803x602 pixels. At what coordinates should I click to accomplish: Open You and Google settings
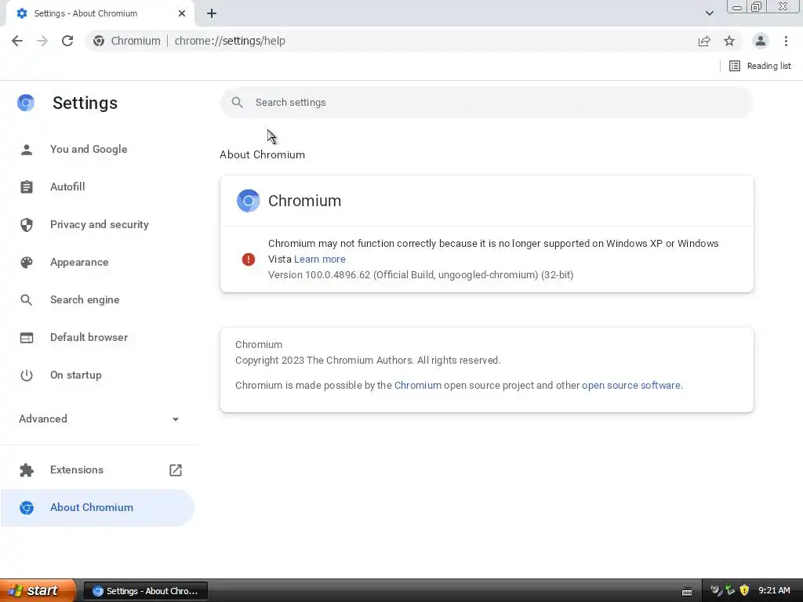97,149
